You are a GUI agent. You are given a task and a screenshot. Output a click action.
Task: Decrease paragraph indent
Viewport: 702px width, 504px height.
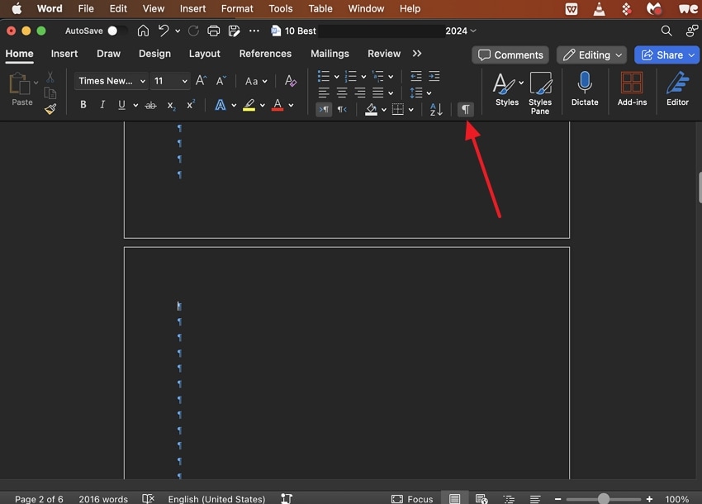[416, 76]
